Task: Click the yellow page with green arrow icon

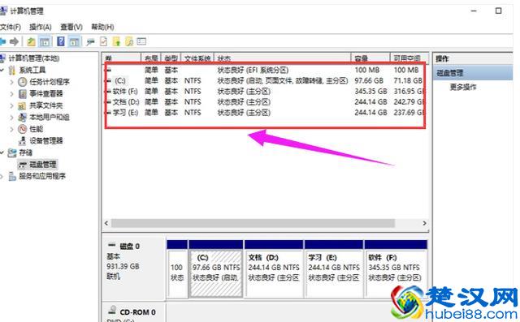Action: pos(116,41)
